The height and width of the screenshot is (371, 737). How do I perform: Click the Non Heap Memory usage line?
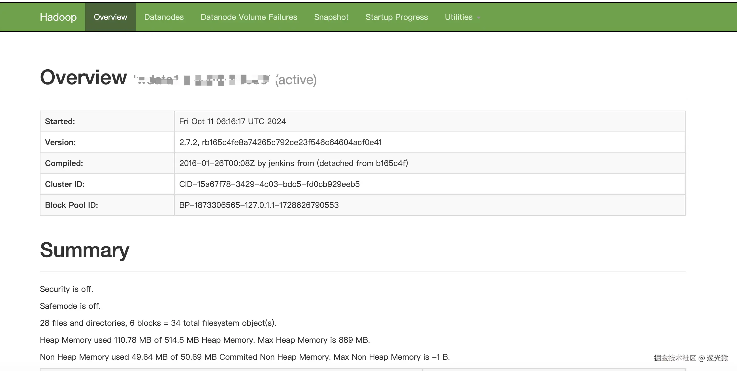[x=245, y=357]
